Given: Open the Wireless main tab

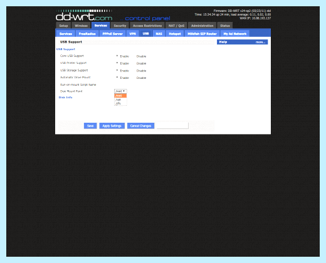Looking at the screenshot, I should coord(81,26).
